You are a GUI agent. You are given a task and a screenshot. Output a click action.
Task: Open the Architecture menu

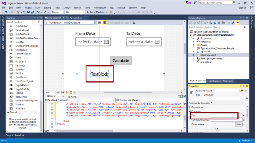pos(100,7)
